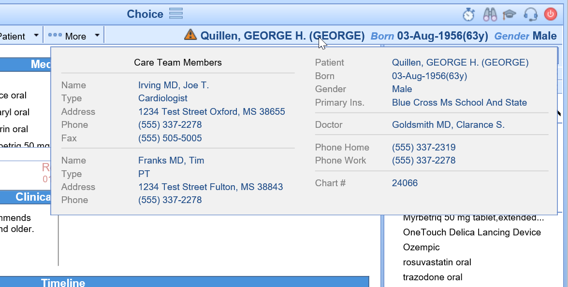Open the binoculars search icon
568x287 pixels.
tap(490, 14)
